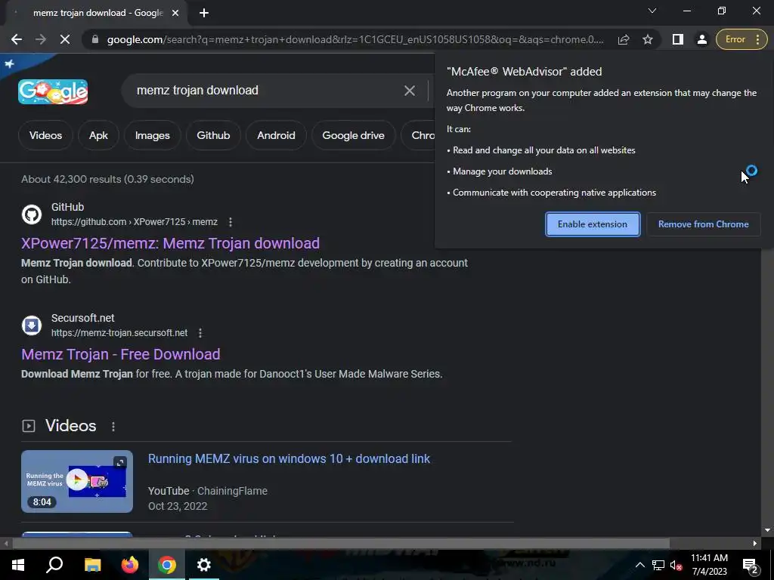Click Remove from Chrome button
Viewport: 774px width, 580px height.
[x=704, y=224]
